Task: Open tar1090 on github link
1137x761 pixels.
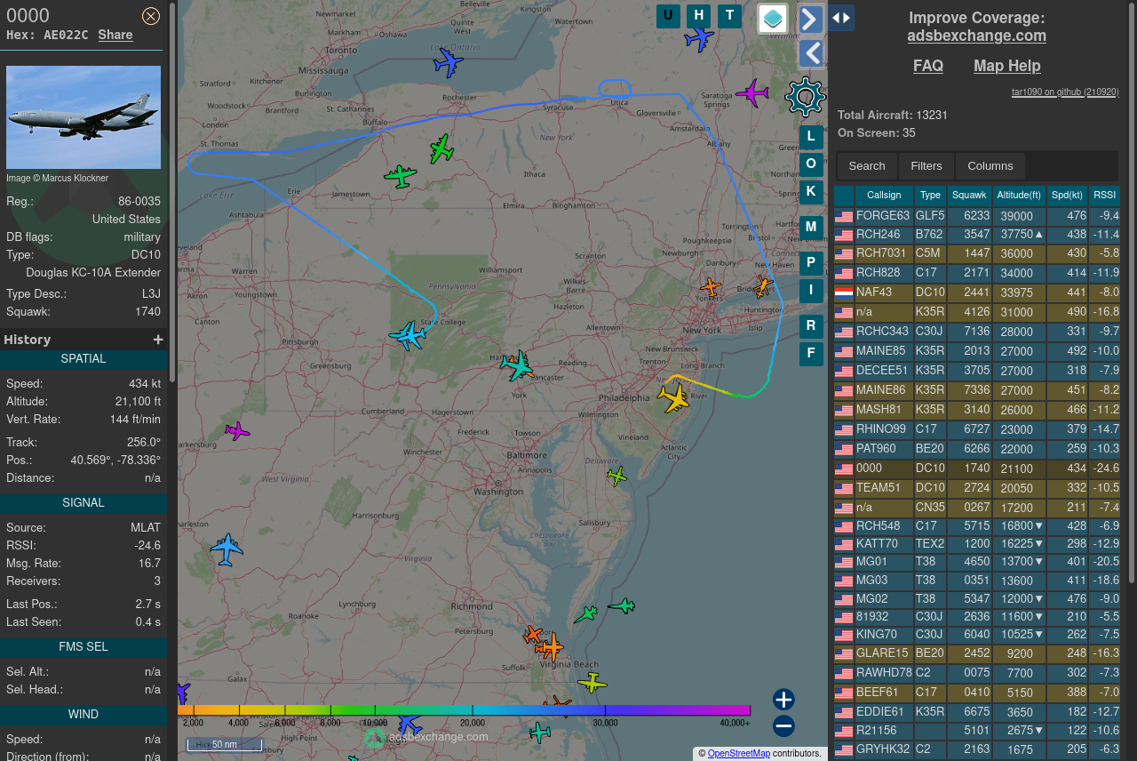Action: click(1065, 92)
